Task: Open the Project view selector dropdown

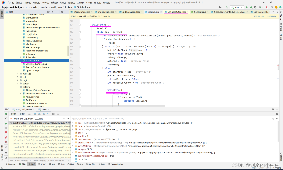Action: (11, 12)
